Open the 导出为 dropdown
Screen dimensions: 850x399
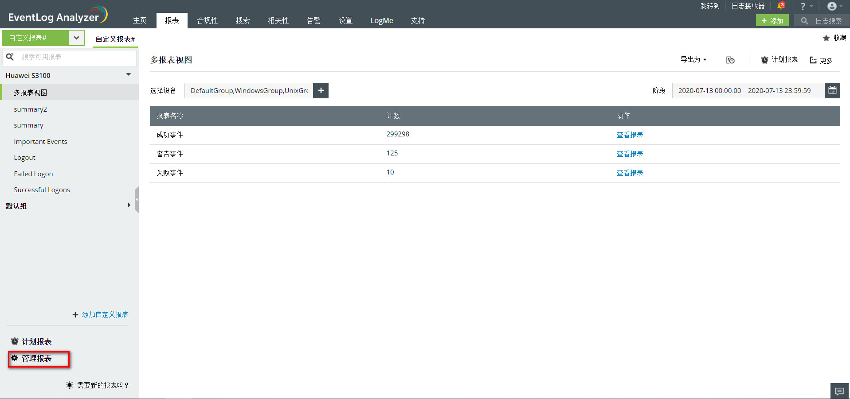coord(693,60)
